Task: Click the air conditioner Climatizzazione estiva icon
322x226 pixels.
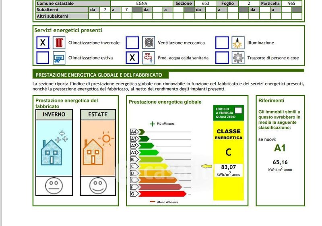Action: pos(59,58)
